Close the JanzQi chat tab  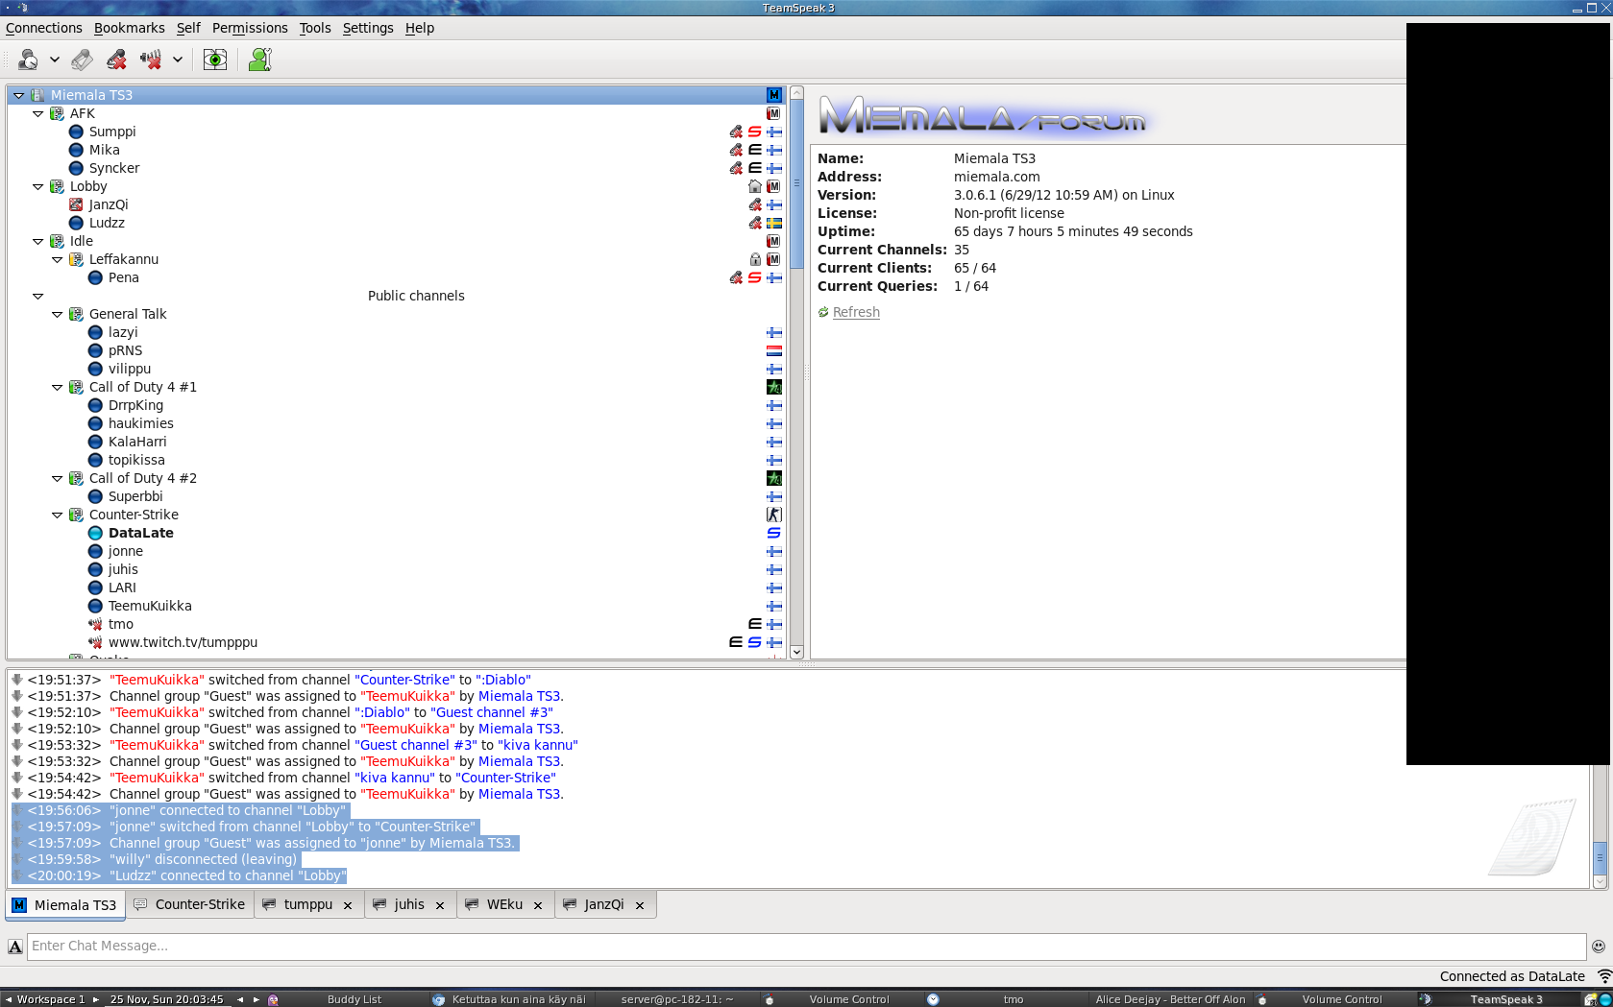click(640, 905)
